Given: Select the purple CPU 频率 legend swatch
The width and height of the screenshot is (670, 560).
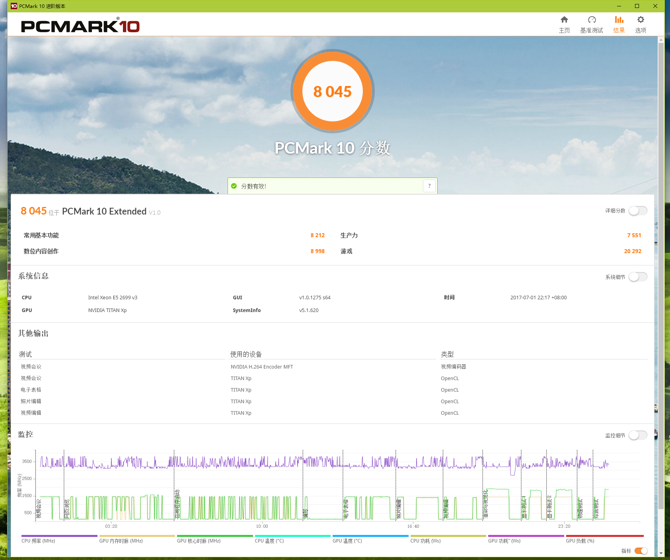Looking at the screenshot, I should click(59, 535).
